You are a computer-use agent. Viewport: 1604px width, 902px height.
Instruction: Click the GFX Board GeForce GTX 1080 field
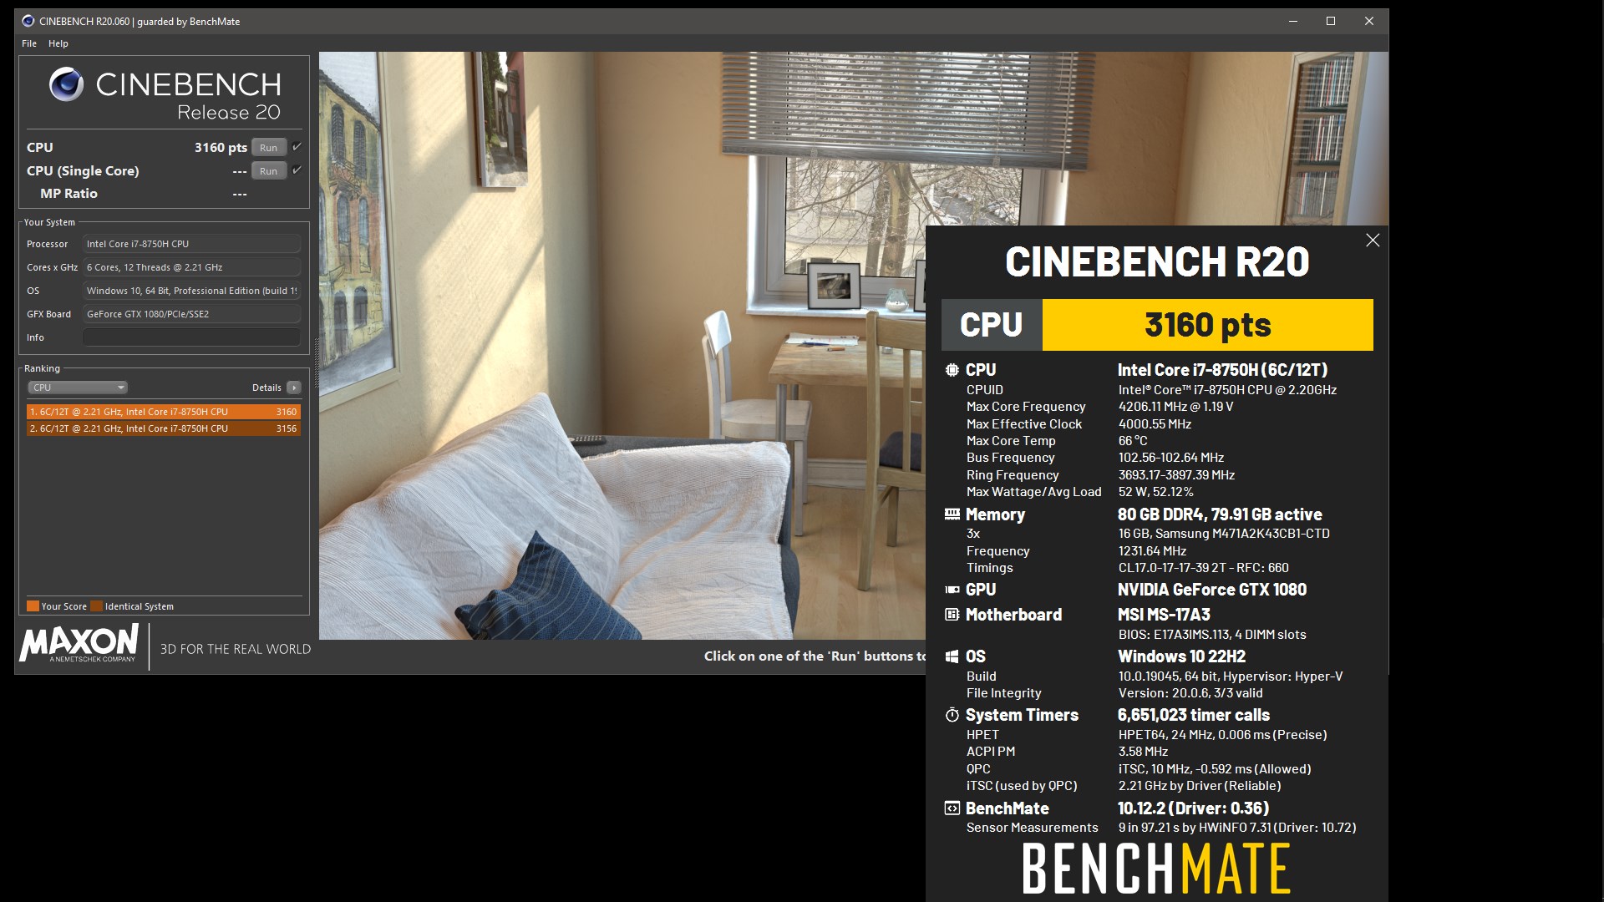191,314
